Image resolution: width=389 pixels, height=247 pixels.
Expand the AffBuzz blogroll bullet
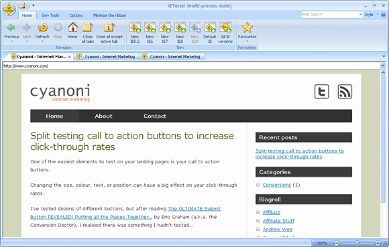258,212
